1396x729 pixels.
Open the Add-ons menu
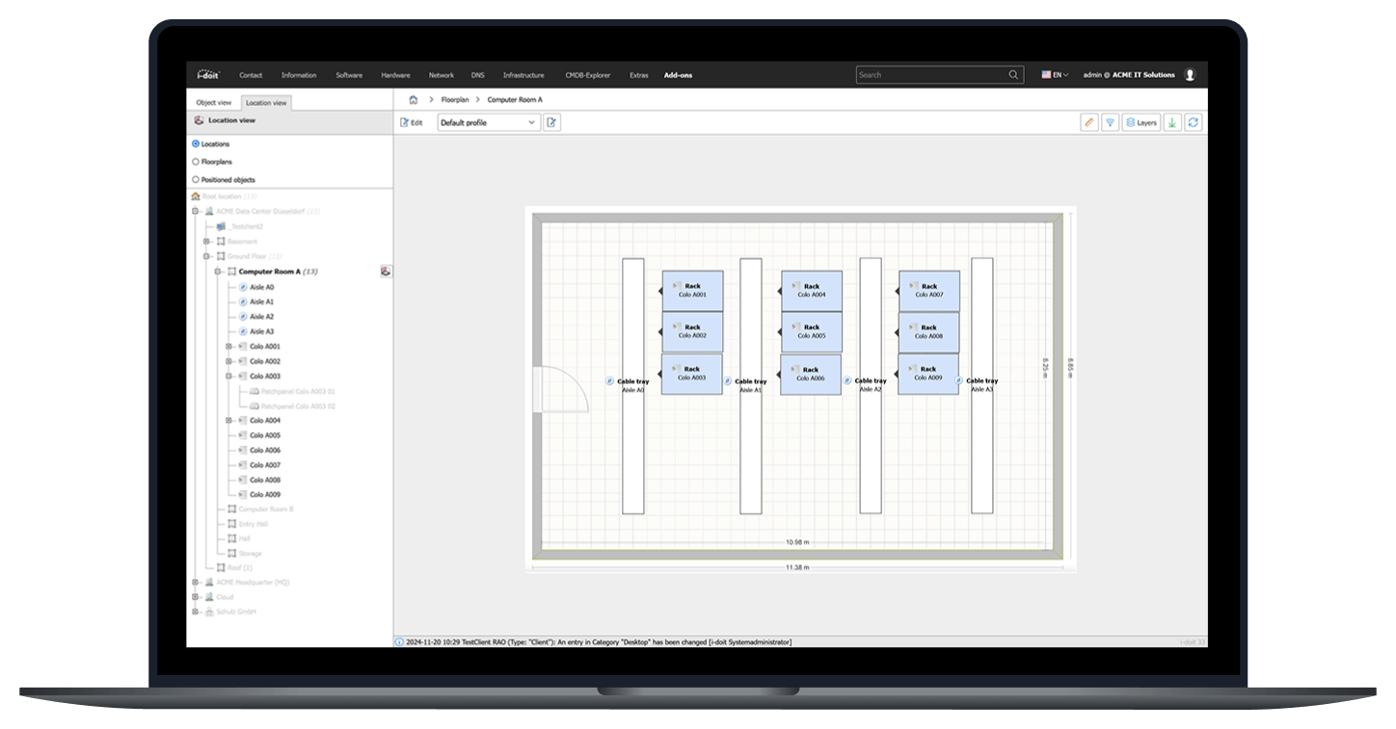(678, 75)
